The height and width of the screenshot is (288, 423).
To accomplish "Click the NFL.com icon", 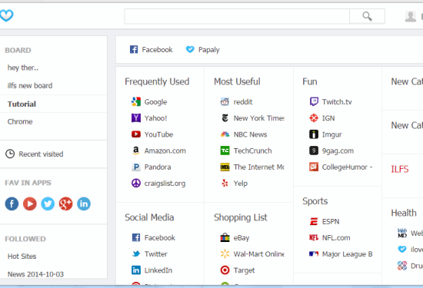I will (314, 237).
